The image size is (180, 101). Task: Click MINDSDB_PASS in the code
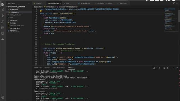point(70,22)
